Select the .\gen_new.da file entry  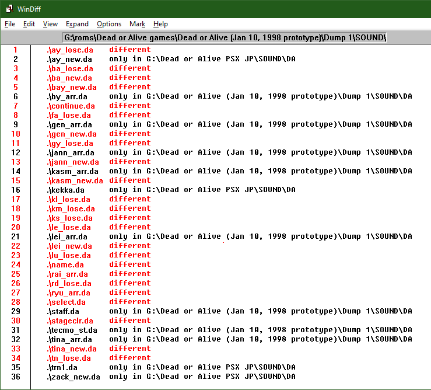[x=72, y=134]
